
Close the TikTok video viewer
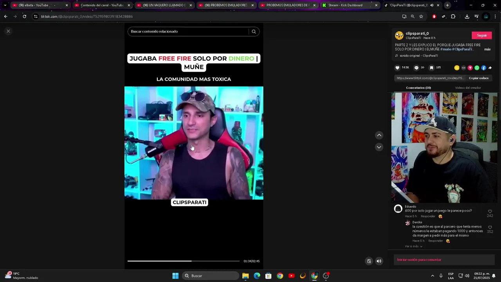pyautogui.click(x=8, y=31)
